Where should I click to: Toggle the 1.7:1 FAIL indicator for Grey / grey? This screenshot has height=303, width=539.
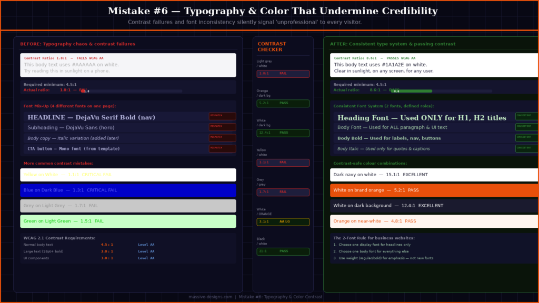pyautogui.click(x=283, y=192)
